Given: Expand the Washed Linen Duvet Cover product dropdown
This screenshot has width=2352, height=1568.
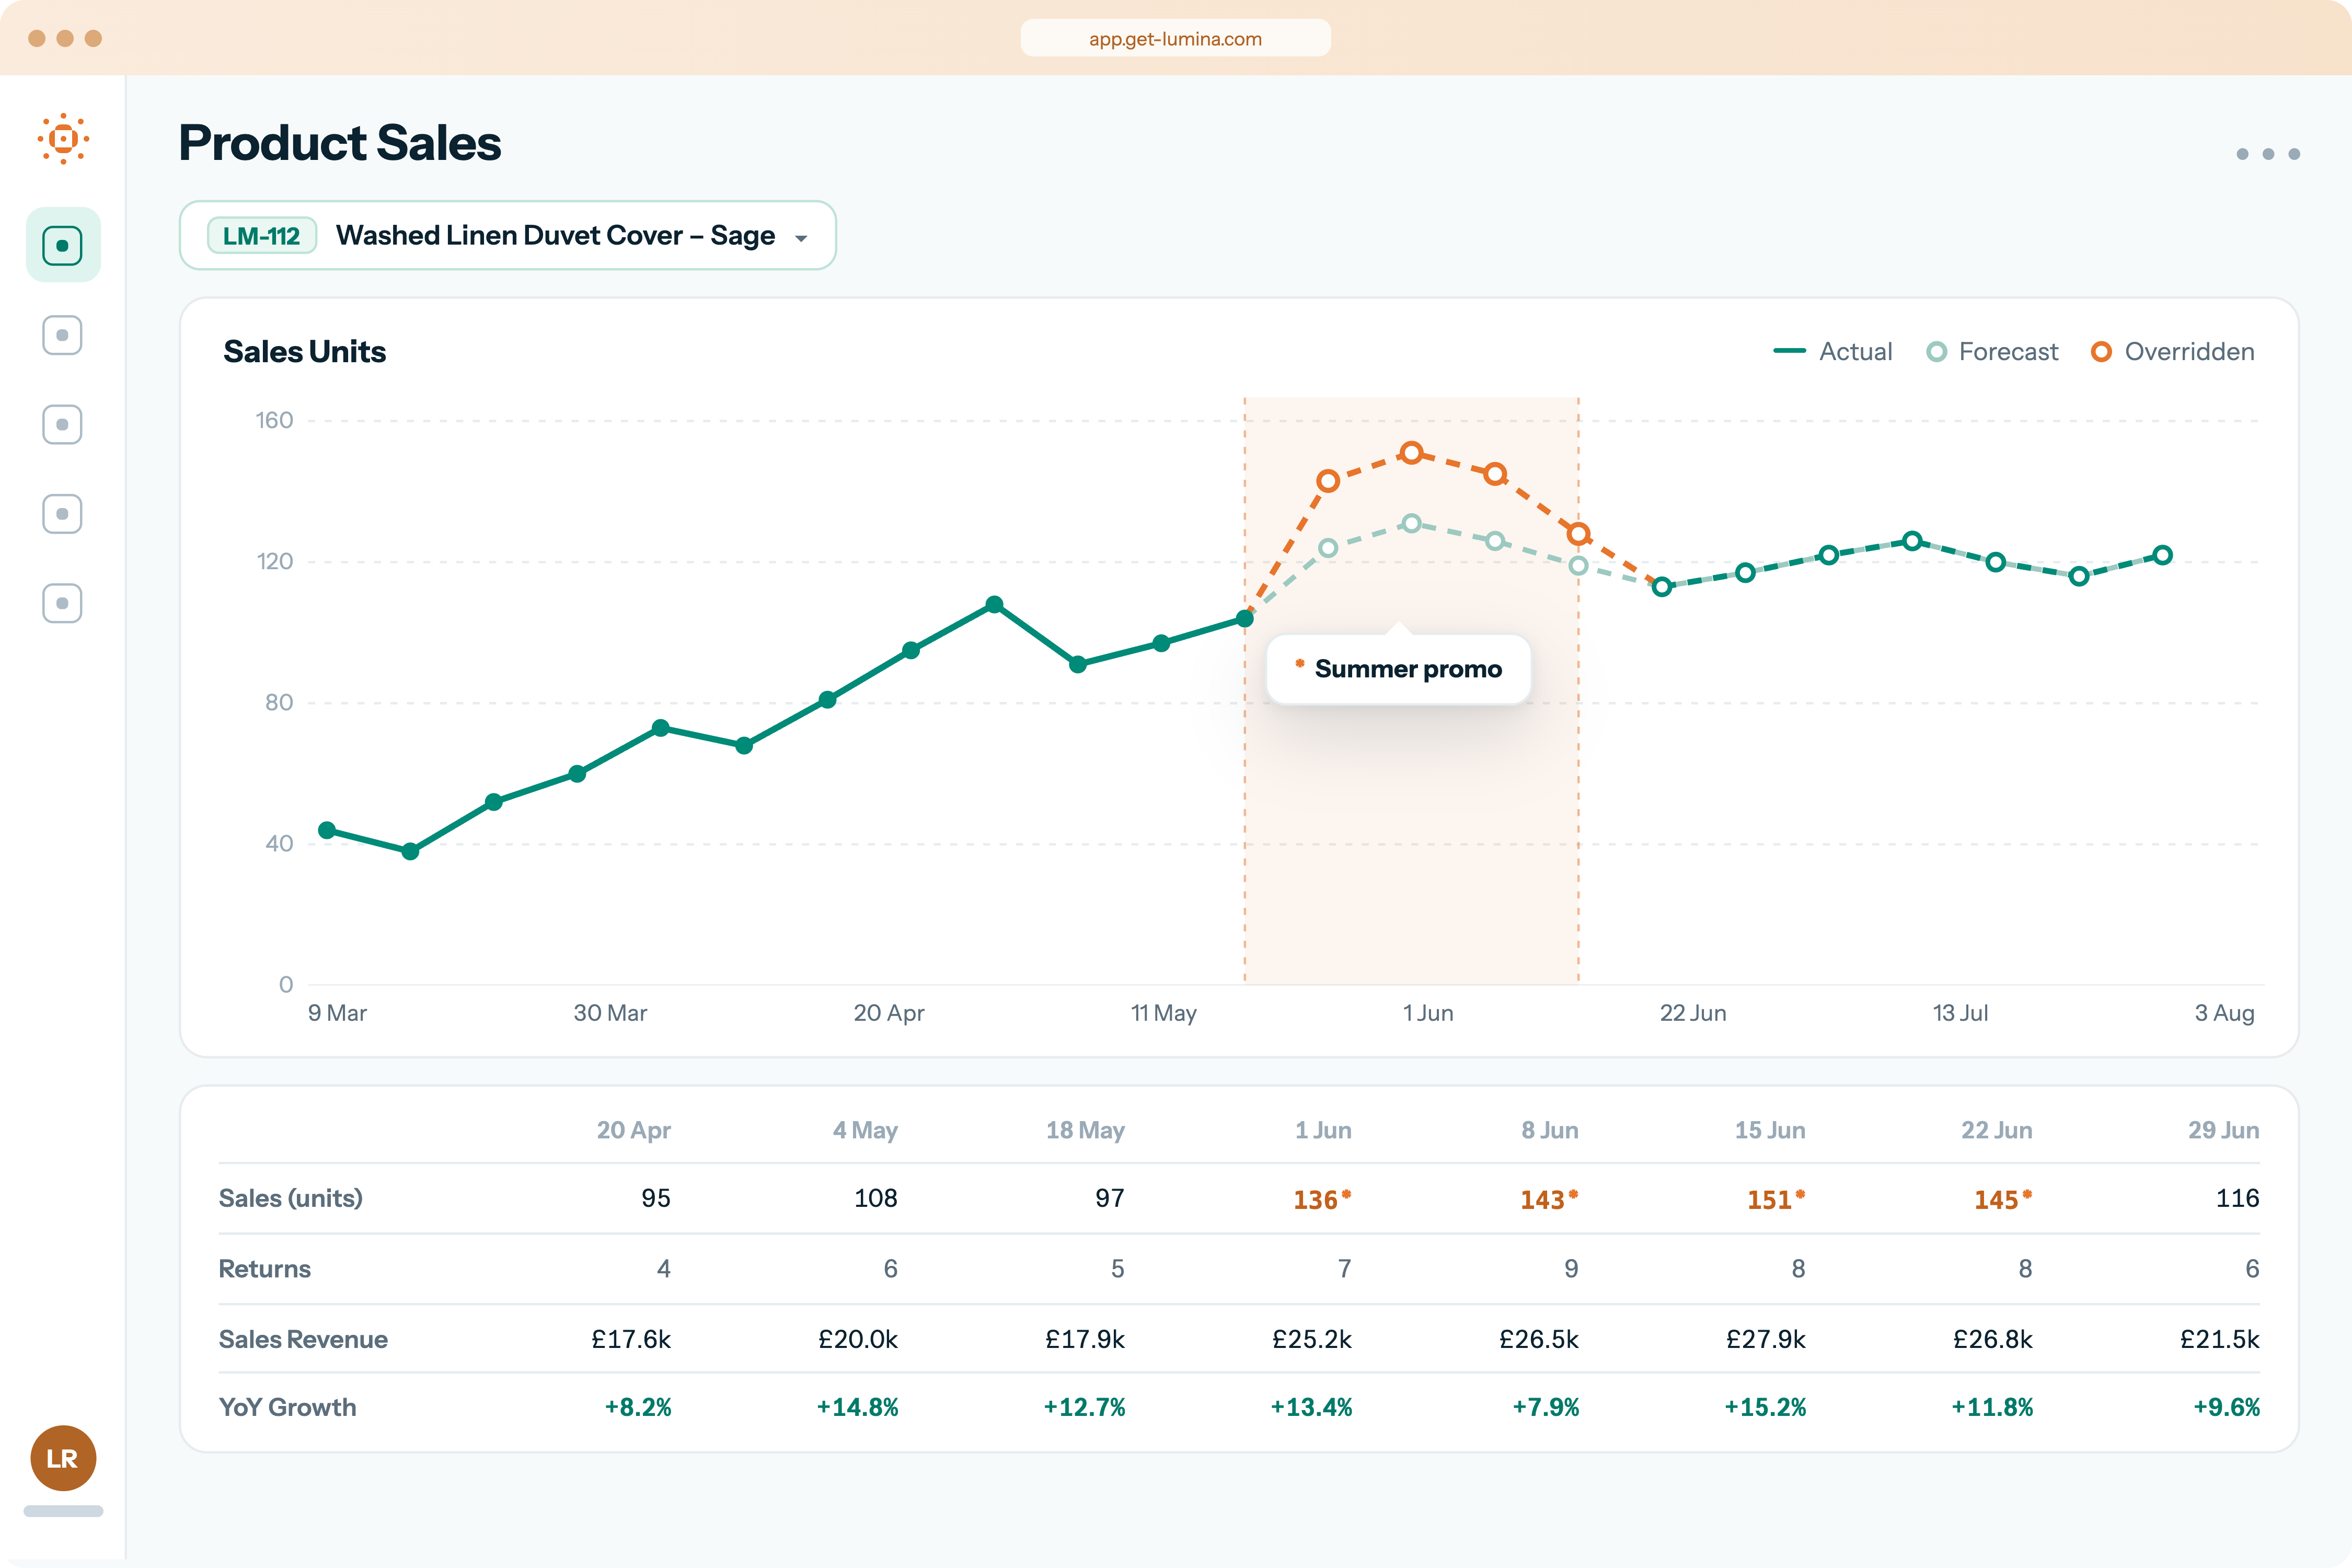Looking at the screenshot, I should point(508,236).
